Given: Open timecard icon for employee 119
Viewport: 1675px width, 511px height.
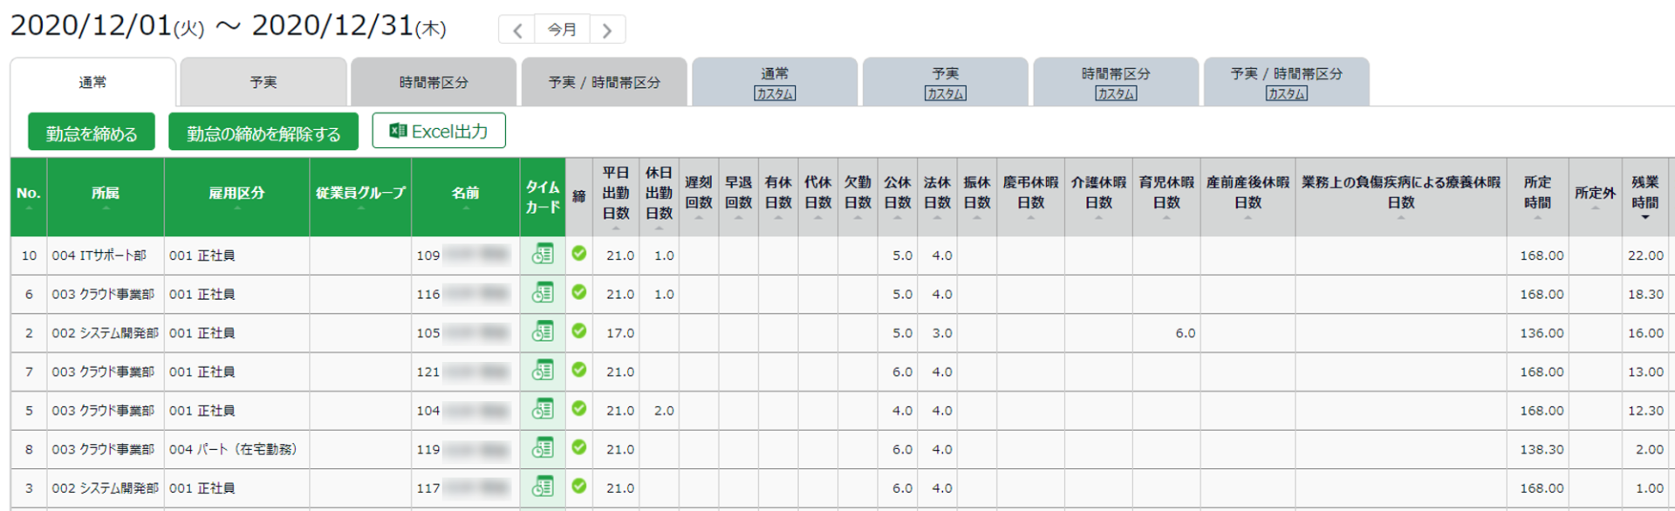Looking at the screenshot, I should coord(543,449).
